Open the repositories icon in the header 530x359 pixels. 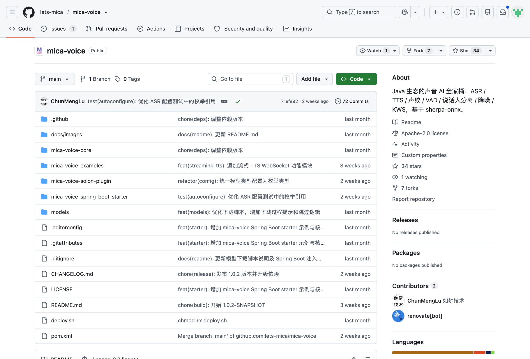click(x=487, y=12)
